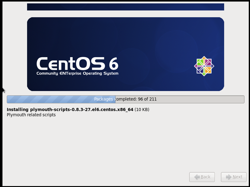Click the right arrow icon on Next
This screenshot has width=250, height=187.
pyautogui.click(x=229, y=177)
